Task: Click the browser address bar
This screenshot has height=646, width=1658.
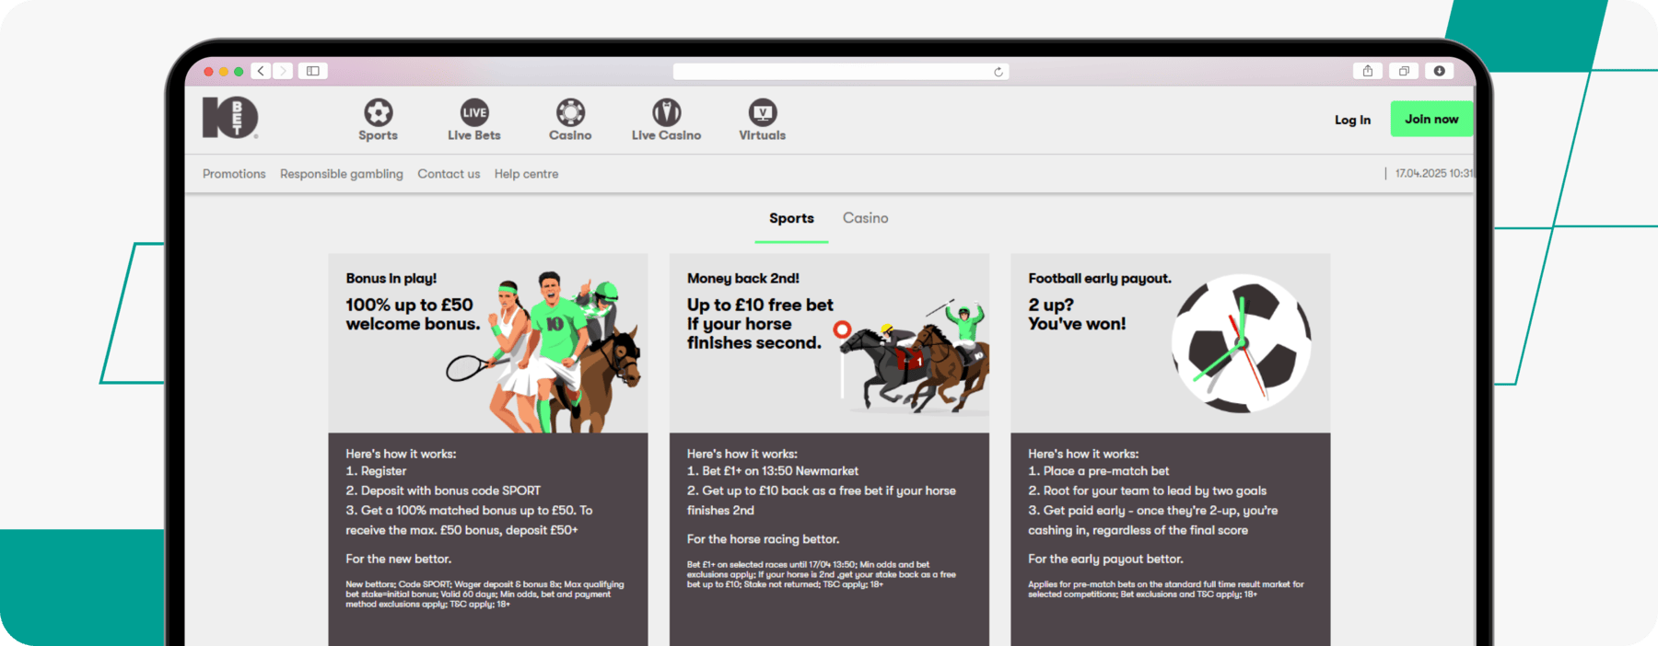Action: coord(840,72)
